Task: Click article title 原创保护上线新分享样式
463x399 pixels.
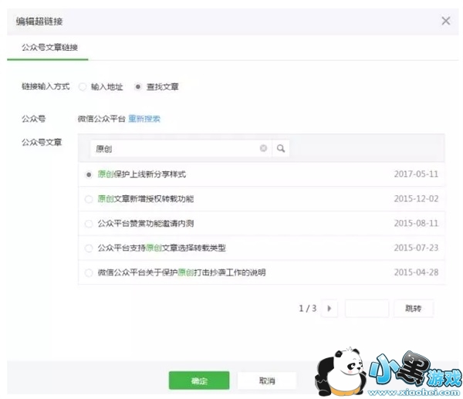Action: (142, 174)
